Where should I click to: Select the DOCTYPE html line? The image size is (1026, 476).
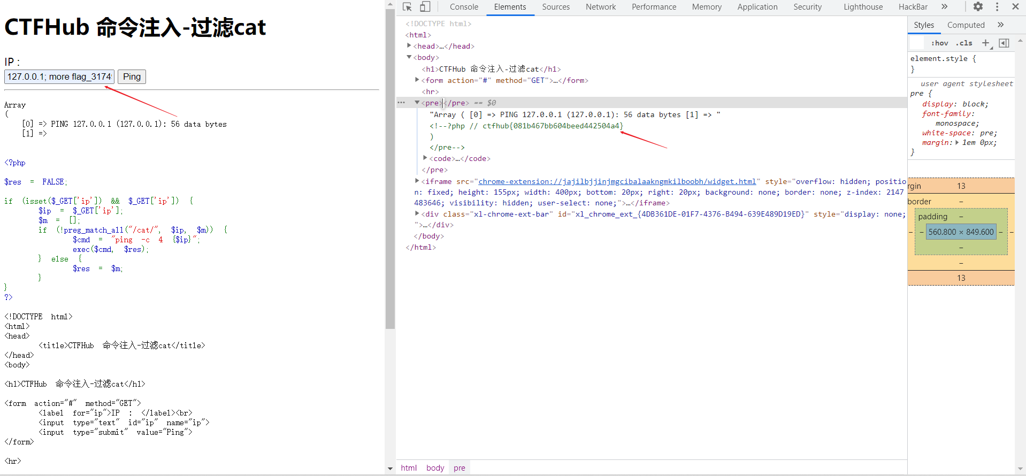[x=438, y=24]
